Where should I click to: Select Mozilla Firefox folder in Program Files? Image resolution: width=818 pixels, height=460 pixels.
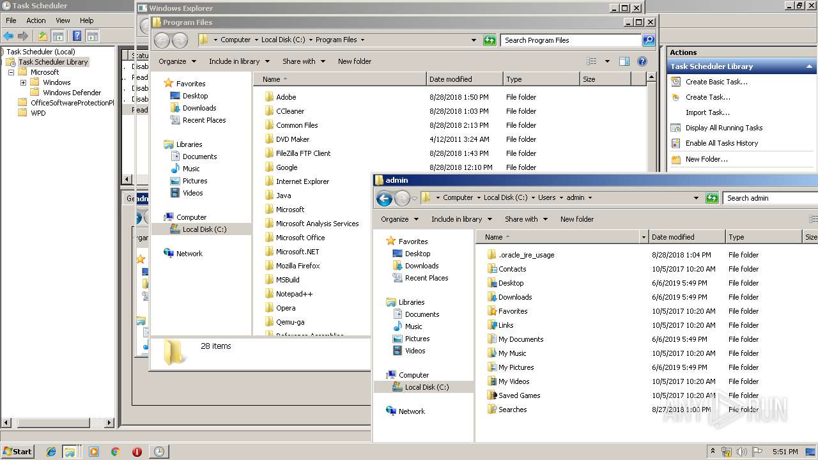tap(298, 266)
